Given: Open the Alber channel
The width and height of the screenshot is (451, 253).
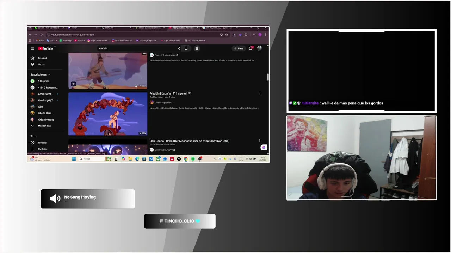Looking at the screenshot, I should click(41, 106).
